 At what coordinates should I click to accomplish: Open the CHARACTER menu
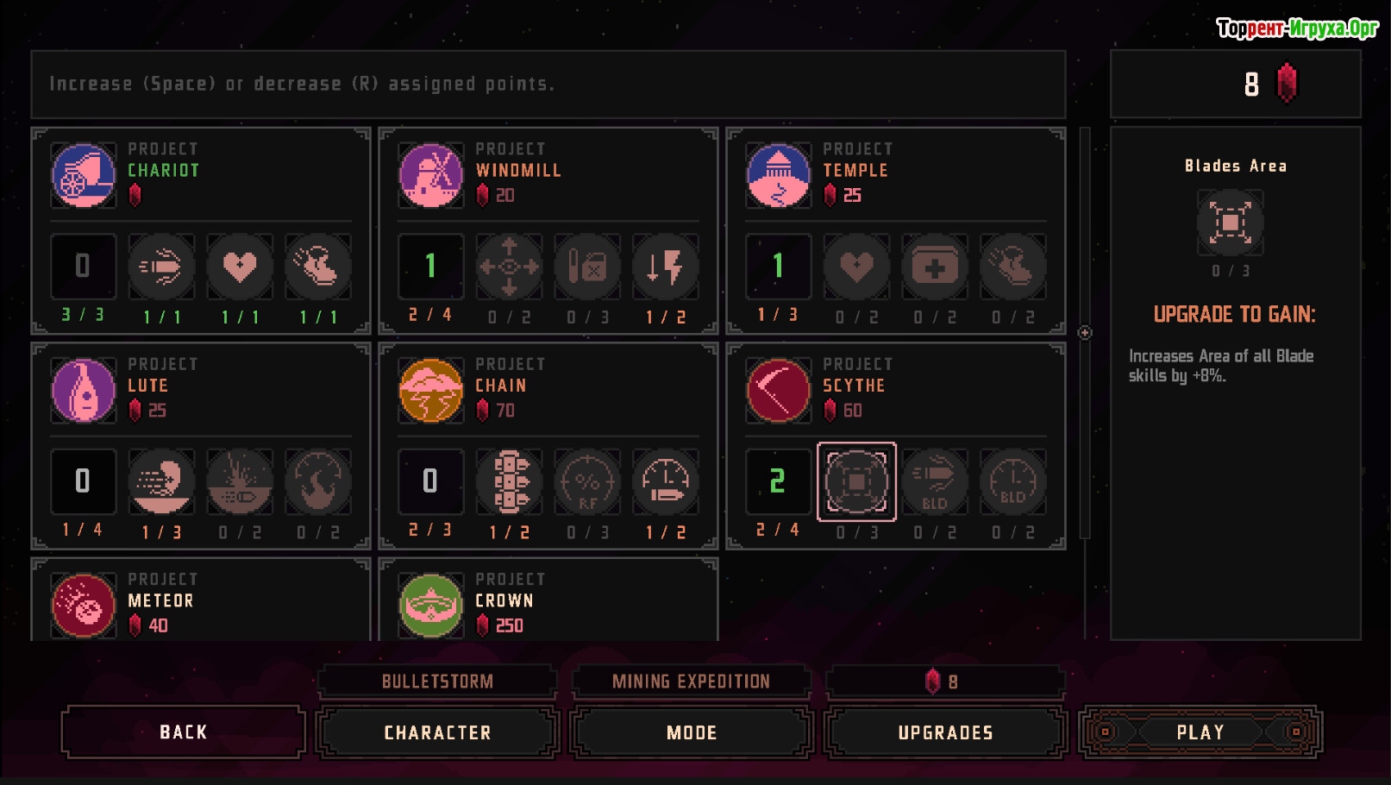[x=438, y=732]
